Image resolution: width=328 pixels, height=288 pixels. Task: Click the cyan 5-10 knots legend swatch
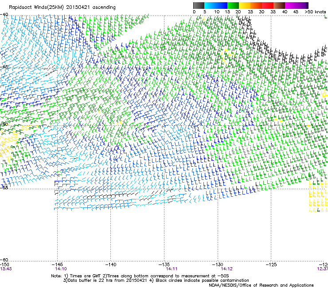210,5
